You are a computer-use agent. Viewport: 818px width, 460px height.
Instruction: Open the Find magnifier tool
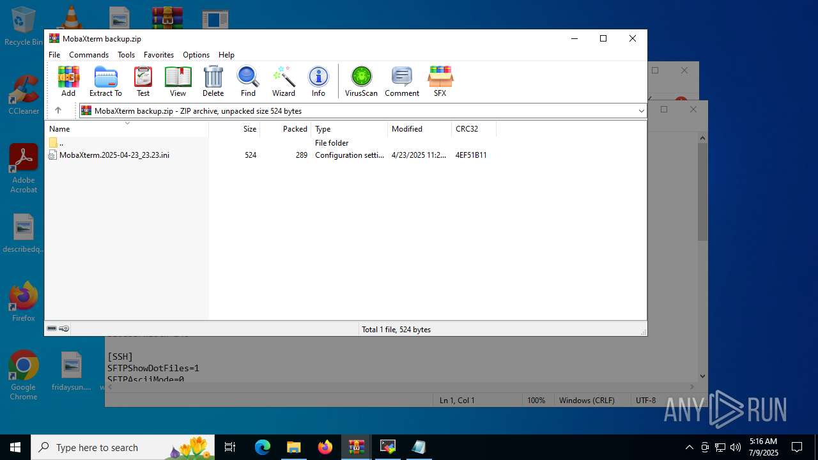248,81
